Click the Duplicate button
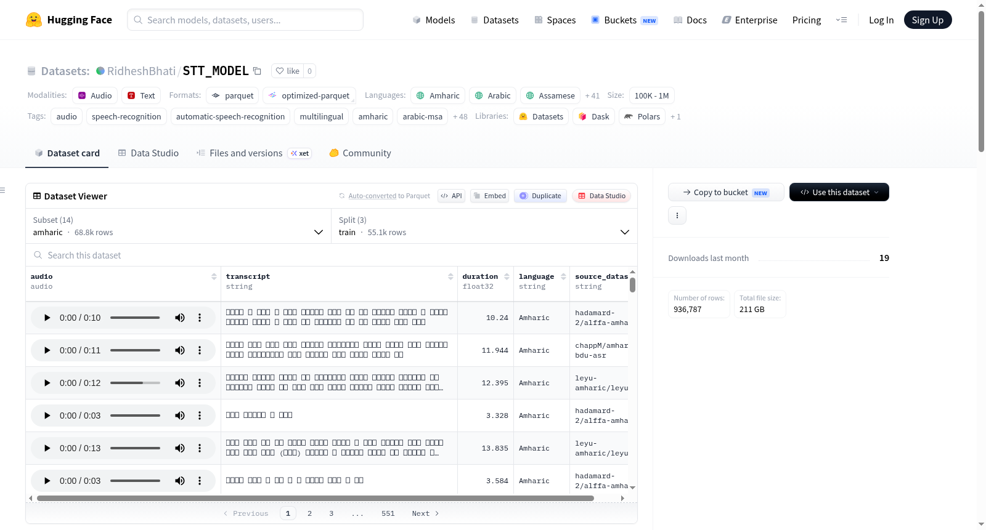The image size is (986, 530). pyautogui.click(x=540, y=196)
